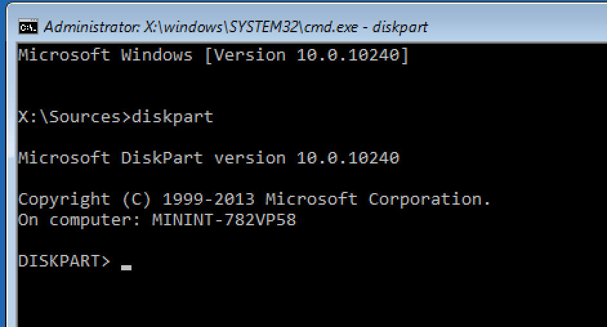Click at the blinking cursor after DISKPART>
Image resolution: width=607 pixels, height=327 pixels.
coord(126,267)
